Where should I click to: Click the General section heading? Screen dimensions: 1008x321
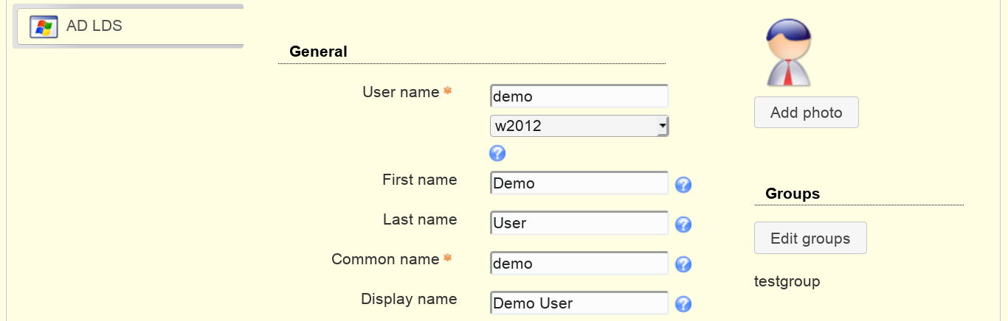(318, 52)
